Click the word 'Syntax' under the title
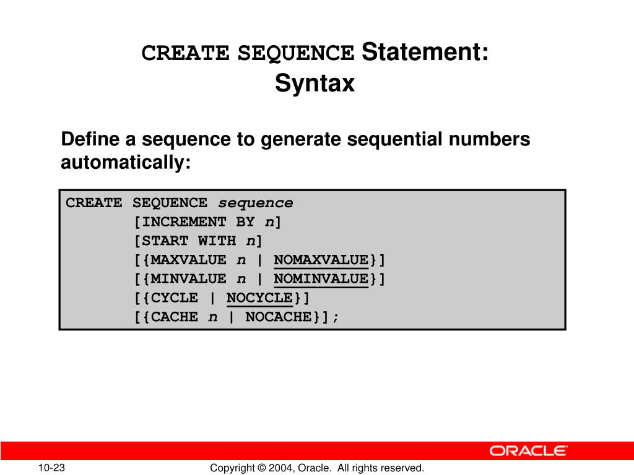The height and width of the screenshot is (475, 634). (x=315, y=83)
